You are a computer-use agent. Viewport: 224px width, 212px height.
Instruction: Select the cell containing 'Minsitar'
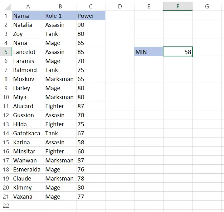(28, 151)
